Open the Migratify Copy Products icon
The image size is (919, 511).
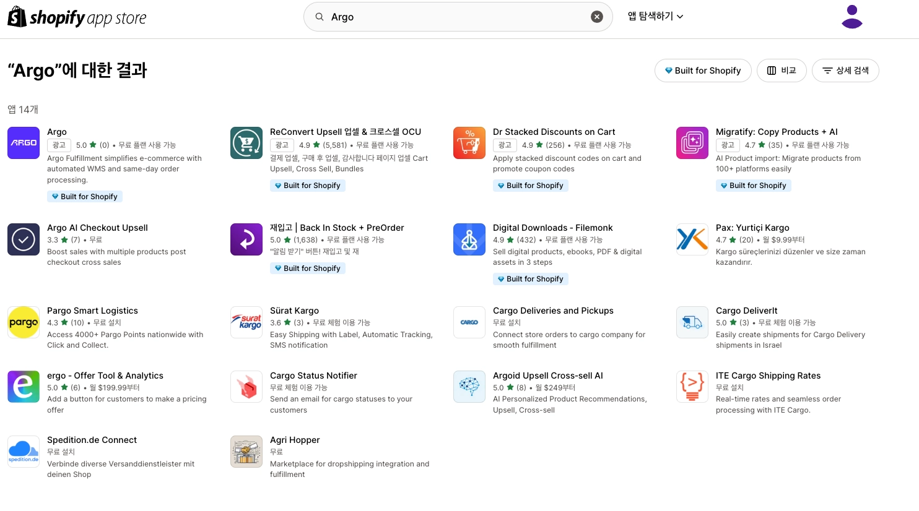(692, 143)
